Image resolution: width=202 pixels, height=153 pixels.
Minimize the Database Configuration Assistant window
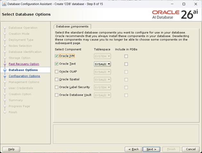(x=172, y=4)
